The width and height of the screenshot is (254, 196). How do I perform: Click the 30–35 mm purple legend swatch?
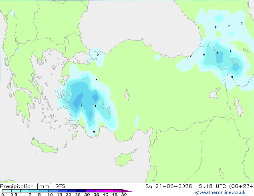click(x=90, y=191)
